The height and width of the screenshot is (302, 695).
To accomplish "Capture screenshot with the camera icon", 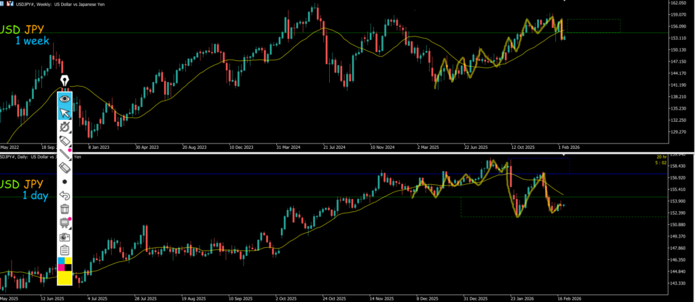I will click(x=65, y=237).
